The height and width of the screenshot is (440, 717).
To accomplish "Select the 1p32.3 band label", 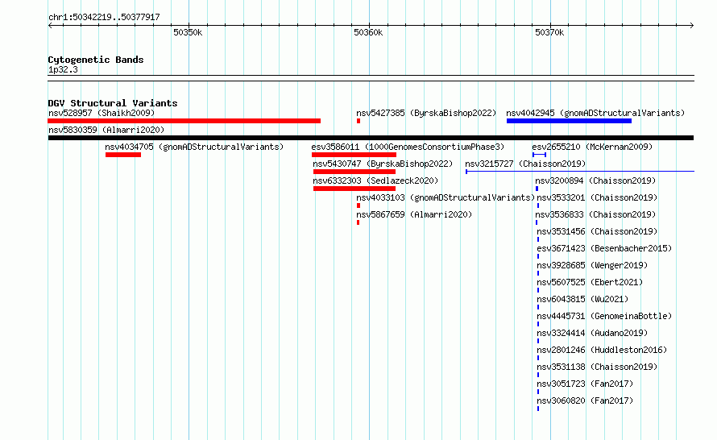I will pos(63,70).
